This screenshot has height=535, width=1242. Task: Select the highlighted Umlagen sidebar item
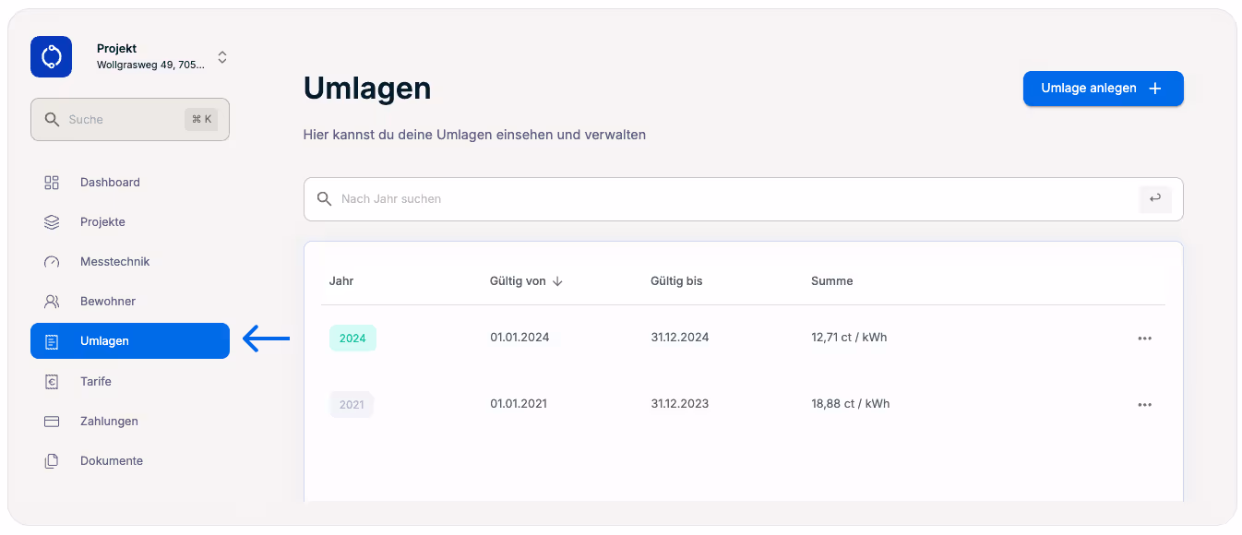pyautogui.click(x=130, y=340)
